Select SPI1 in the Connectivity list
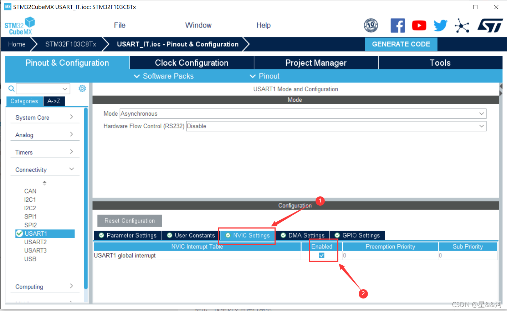507x311 pixels. pyautogui.click(x=30, y=217)
